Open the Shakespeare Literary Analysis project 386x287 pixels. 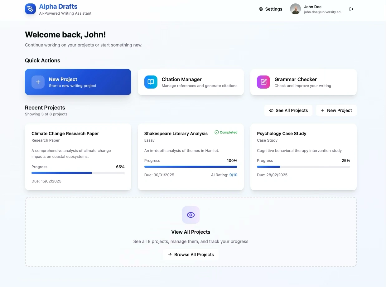191,157
